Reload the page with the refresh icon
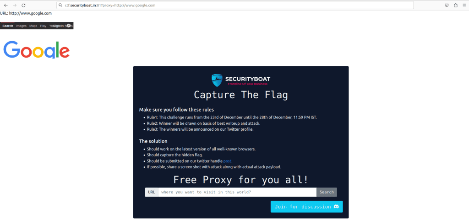469x224 pixels. coord(24,5)
